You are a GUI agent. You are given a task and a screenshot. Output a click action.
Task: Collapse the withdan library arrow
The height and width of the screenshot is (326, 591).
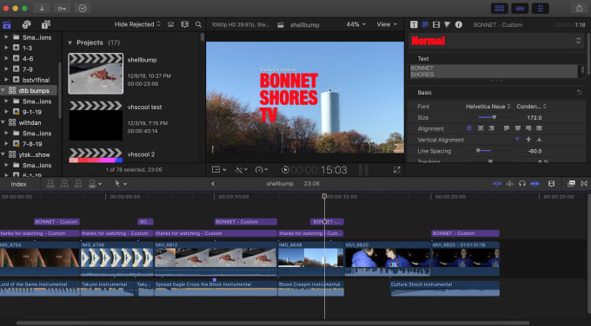[x=3, y=122]
